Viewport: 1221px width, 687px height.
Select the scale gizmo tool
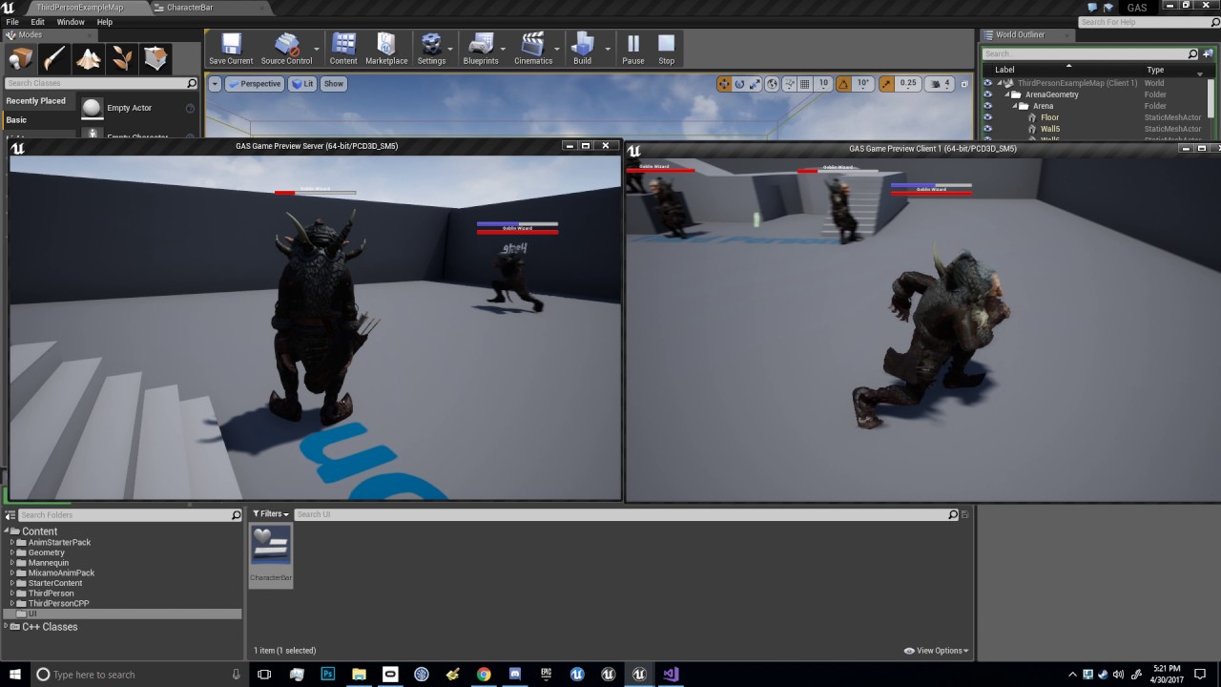(755, 84)
